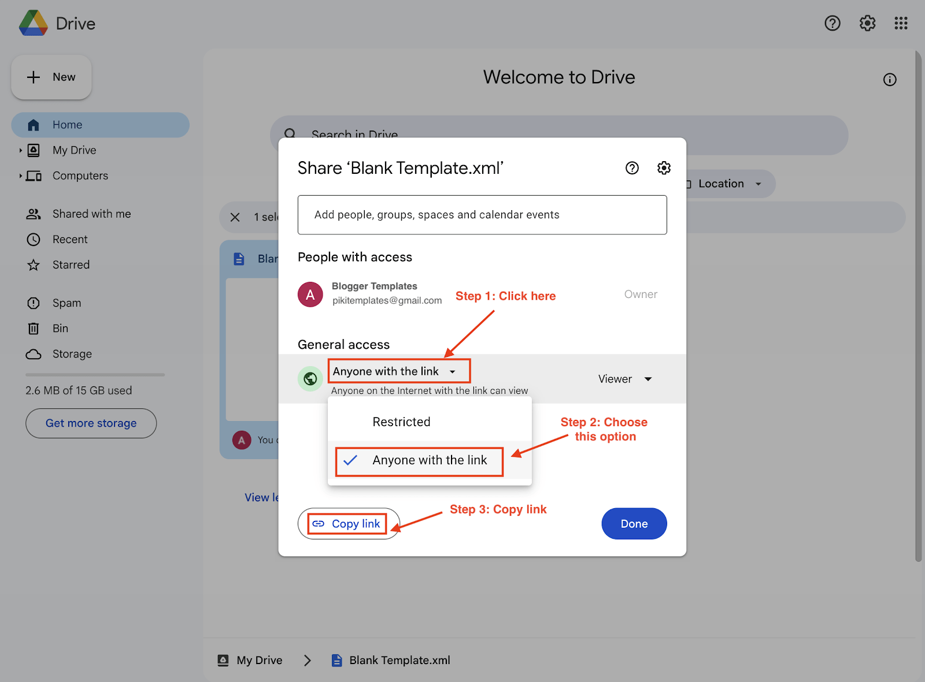Image resolution: width=925 pixels, height=682 pixels.
Task: Click the Done button
Action: [634, 524]
